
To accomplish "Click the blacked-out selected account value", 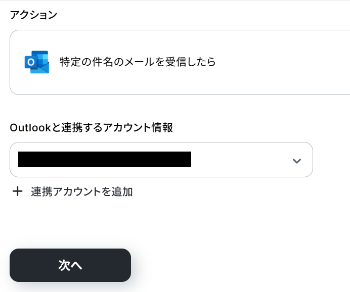I will coord(104,159).
